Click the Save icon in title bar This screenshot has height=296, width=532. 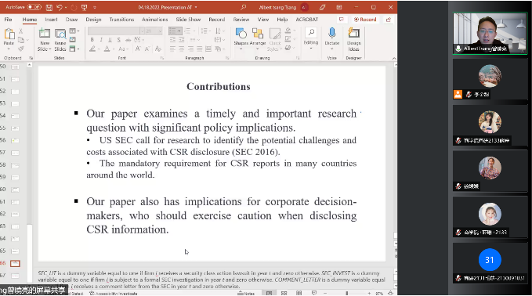[x=49, y=7]
